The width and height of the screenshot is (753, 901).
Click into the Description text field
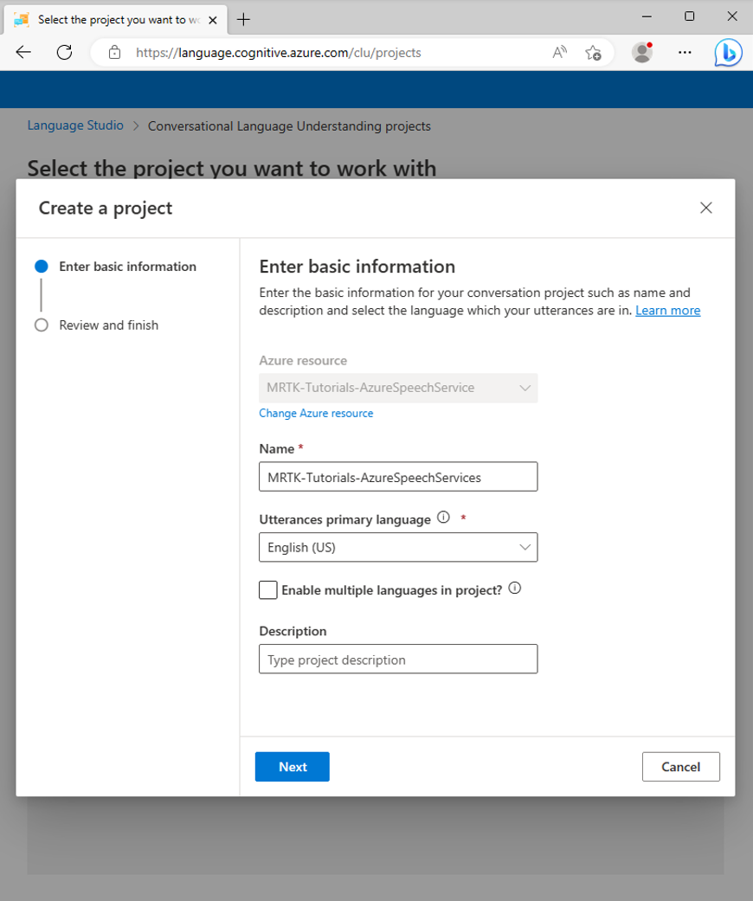pos(398,659)
